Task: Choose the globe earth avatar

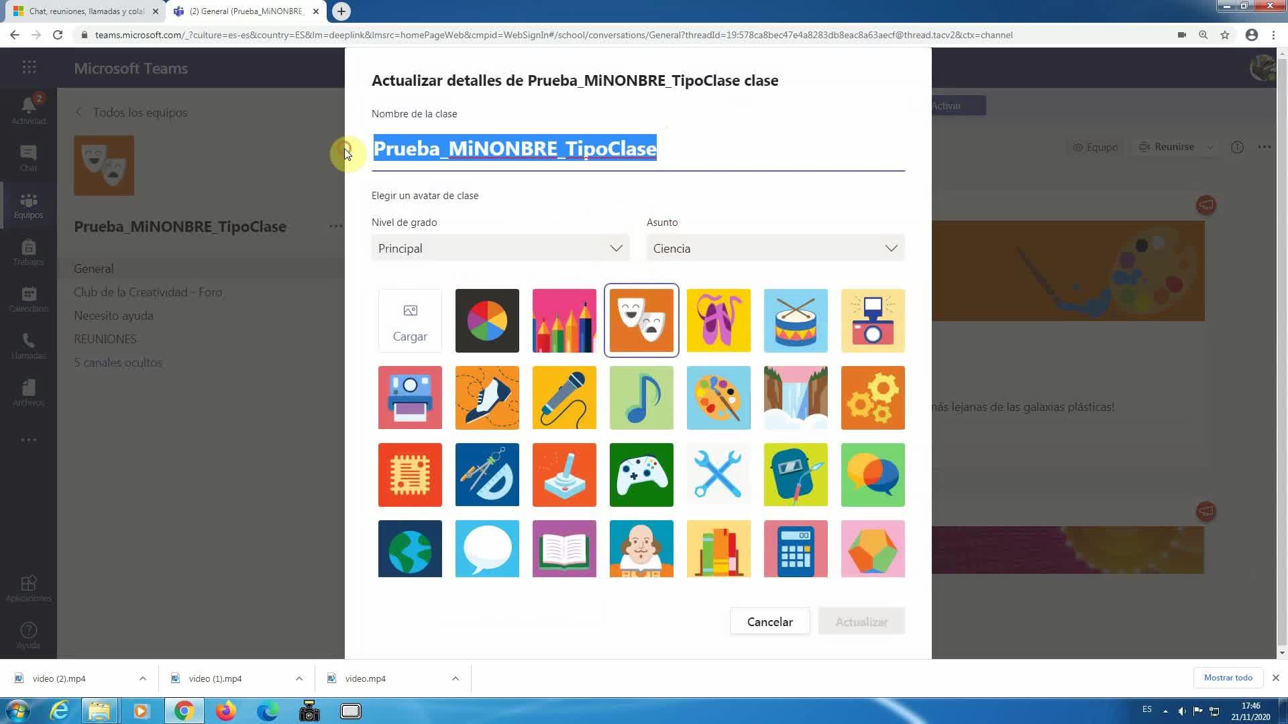Action: 410,548
